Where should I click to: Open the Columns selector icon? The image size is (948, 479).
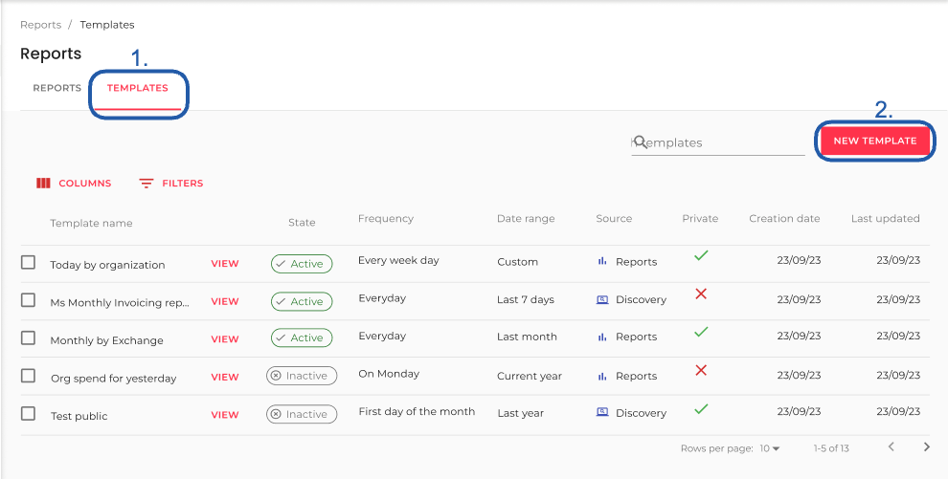[x=43, y=184]
